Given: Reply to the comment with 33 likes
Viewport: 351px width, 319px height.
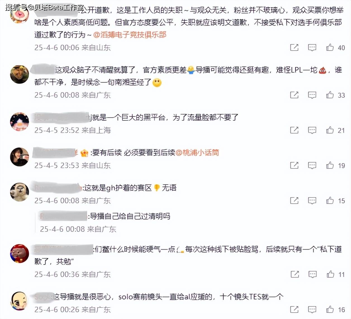Looking at the screenshot, I should click(x=312, y=95).
